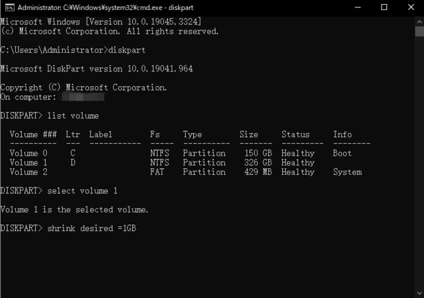Click the Volume 2 row label
This screenshot has width=424, height=298.
(28, 172)
